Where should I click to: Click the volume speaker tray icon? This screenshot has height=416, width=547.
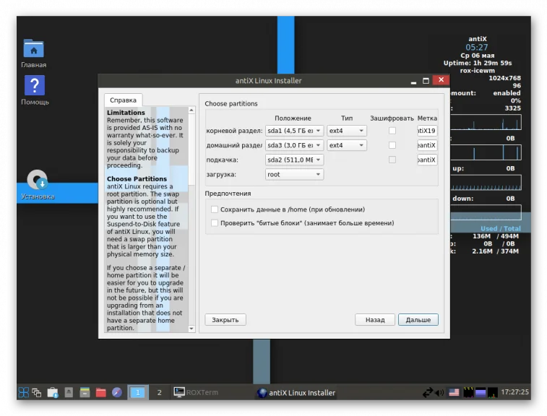[439, 393]
